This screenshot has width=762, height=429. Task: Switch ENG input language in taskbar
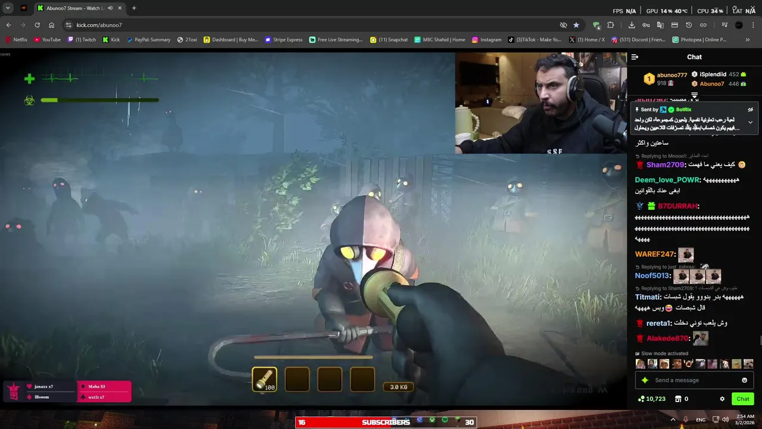coord(701,419)
